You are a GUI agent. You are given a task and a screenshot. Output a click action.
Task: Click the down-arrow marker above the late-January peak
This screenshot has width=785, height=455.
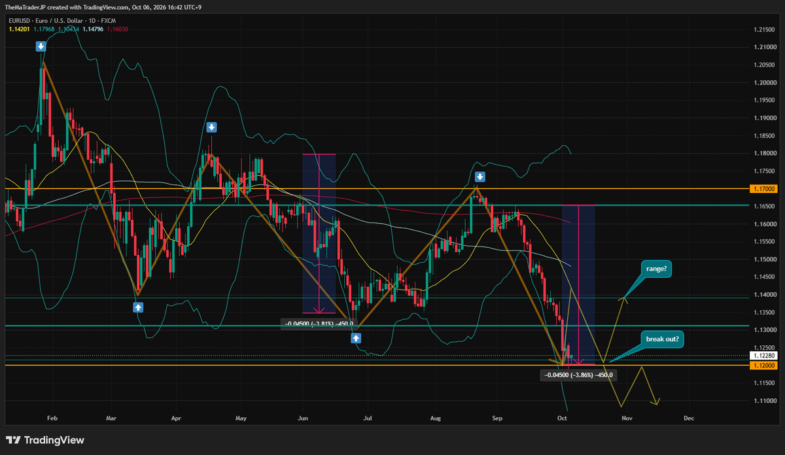pyautogui.click(x=41, y=46)
